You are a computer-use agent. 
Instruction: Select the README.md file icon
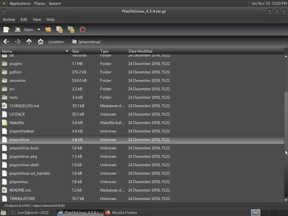(x=4, y=190)
